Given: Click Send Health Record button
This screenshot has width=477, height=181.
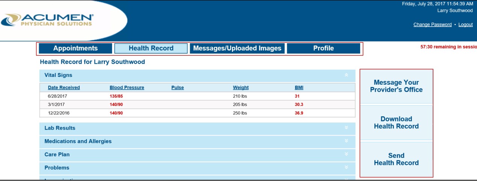Looking at the screenshot, I should click(396, 159).
